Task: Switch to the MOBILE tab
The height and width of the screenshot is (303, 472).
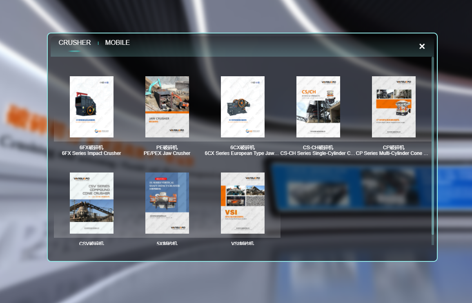Action: (x=118, y=43)
